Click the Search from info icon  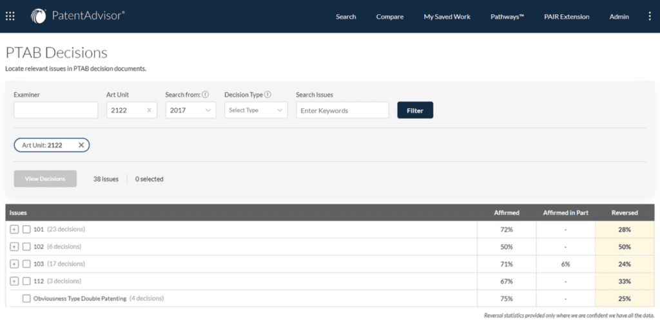point(206,95)
